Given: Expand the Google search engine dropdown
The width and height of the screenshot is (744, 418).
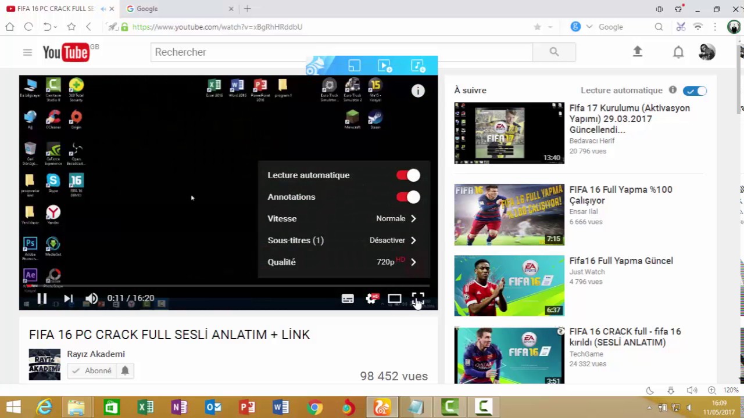Looking at the screenshot, I should pos(589,27).
